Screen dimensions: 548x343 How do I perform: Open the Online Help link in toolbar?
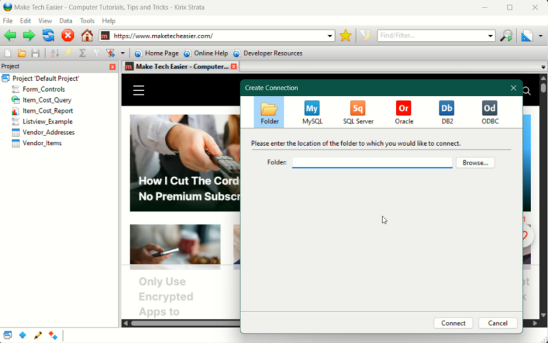point(206,53)
